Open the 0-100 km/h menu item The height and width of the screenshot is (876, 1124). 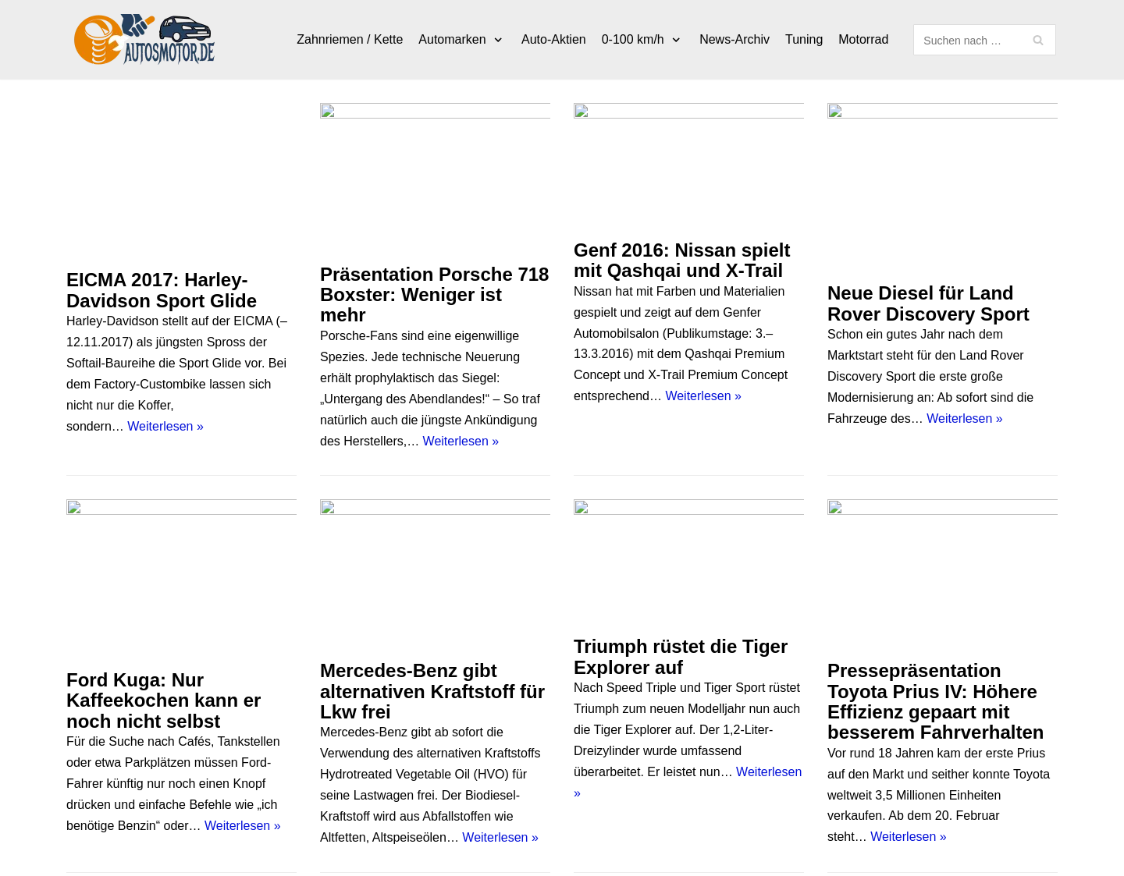tap(632, 40)
